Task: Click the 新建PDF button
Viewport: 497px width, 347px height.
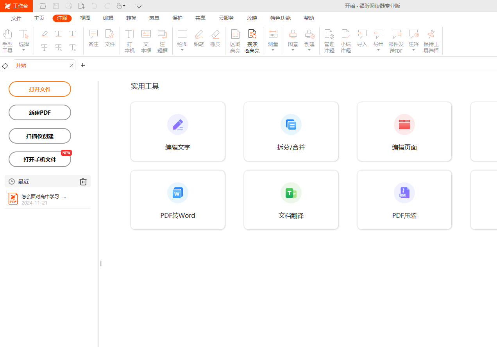Action: coord(40,112)
